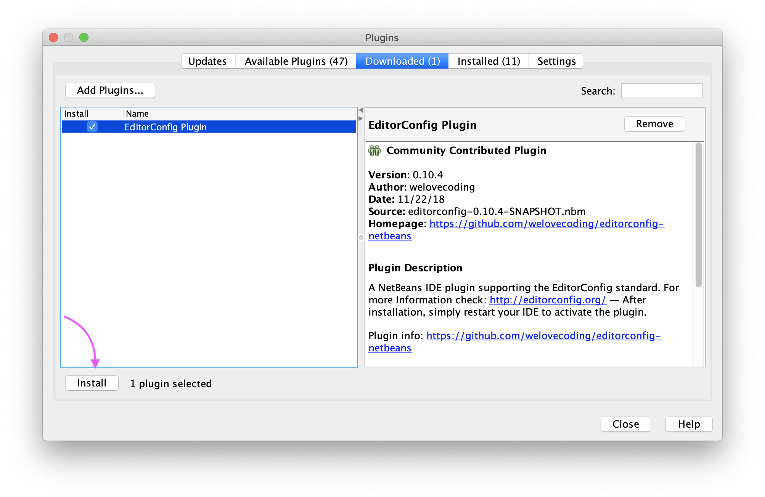Viewport: 765px width, 497px height.
Task: Click the Plugin Description heading
Action: tap(415, 268)
